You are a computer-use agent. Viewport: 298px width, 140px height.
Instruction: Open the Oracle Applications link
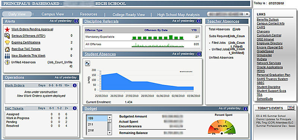270,67
